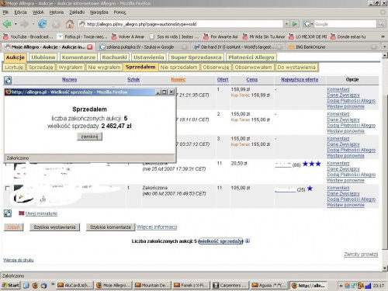Open the Komentarze tab
The width and height of the screenshot is (388, 291).
(78, 57)
